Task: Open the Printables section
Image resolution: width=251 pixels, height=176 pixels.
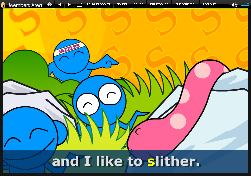Action: click(x=159, y=4)
